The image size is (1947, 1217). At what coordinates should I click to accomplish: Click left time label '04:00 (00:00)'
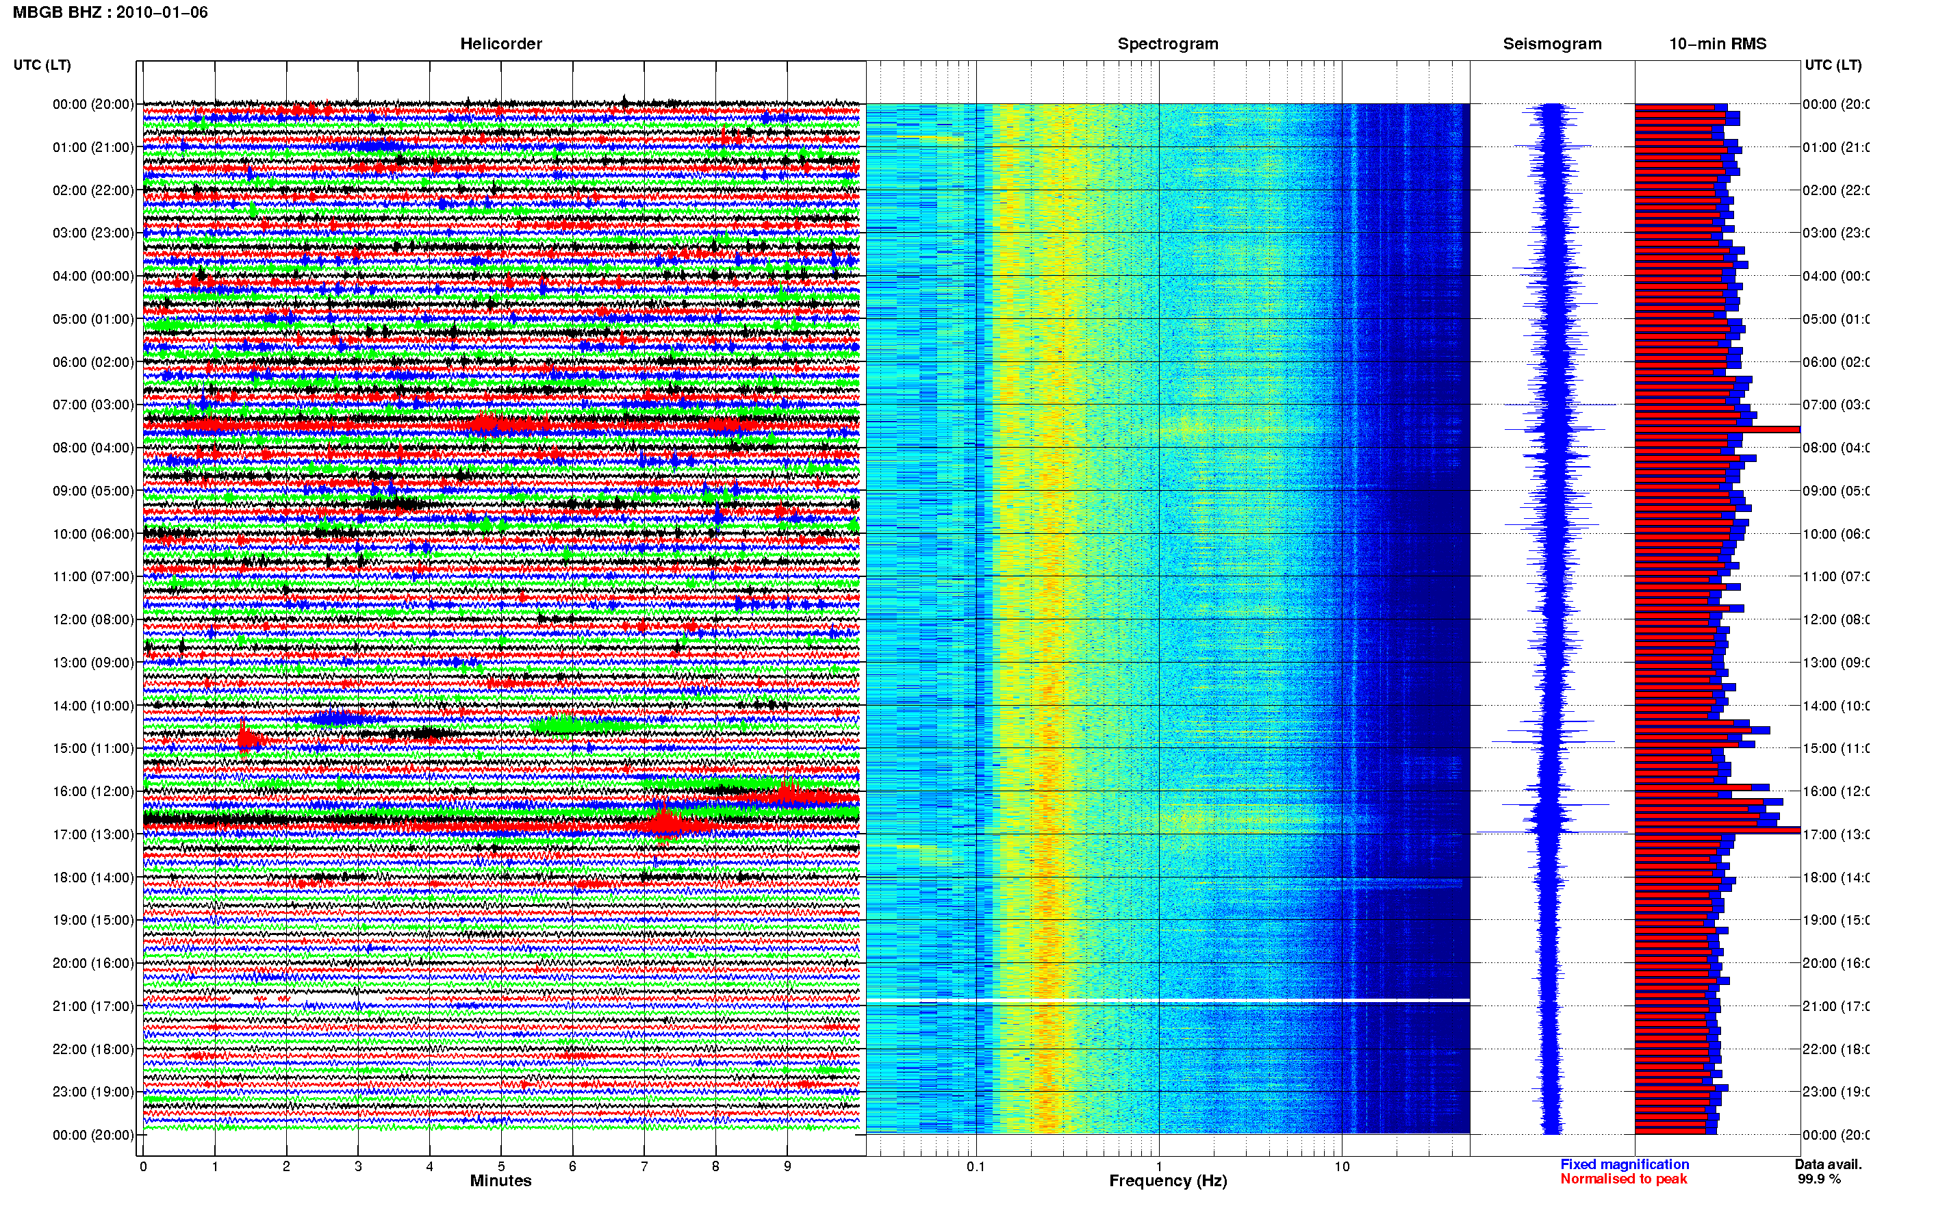(93, 276)
